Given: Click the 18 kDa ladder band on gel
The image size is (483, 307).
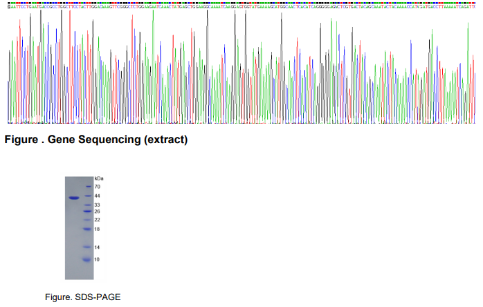Looking at the screenshot, I should tap(86, 229).
